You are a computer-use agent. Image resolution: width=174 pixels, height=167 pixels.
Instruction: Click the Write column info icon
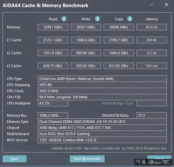coord(97,19)
